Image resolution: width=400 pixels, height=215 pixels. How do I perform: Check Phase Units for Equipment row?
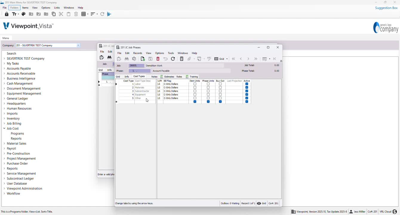[x=208, y=95]
